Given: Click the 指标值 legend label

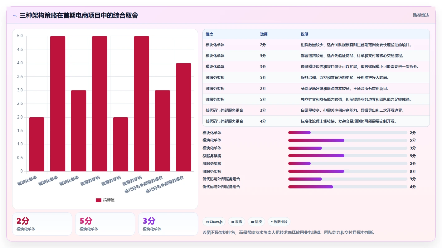Looking at the screenshot, I should [109, 200].
